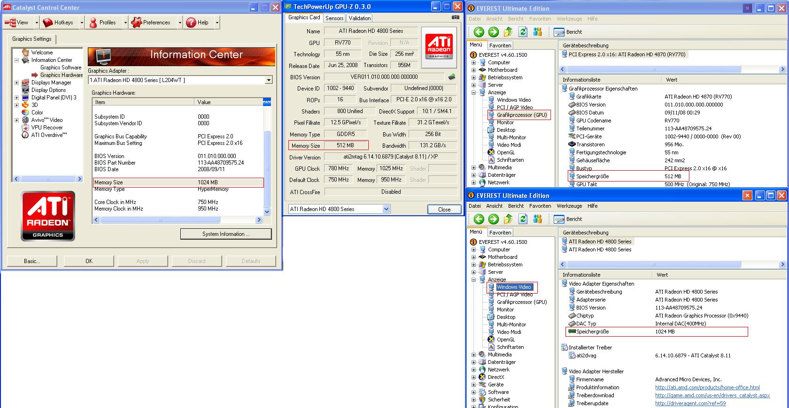
Task: Open the ati.amd.com Produktinformation link
Action: pyautogui.click(x=707, y=387)
